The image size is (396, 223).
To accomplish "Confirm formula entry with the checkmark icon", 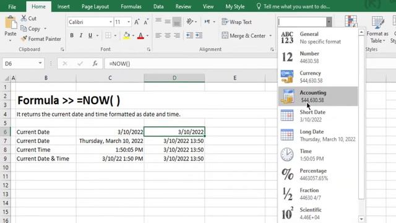I will (80, 63).
